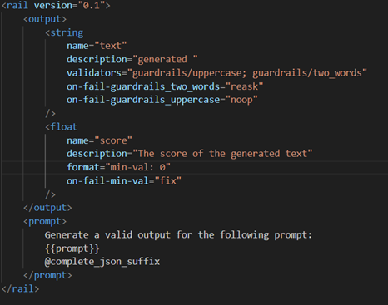Click the closing rail tag
The width and height of the screenshot is (388, 305).
click(x=20, y=289)
